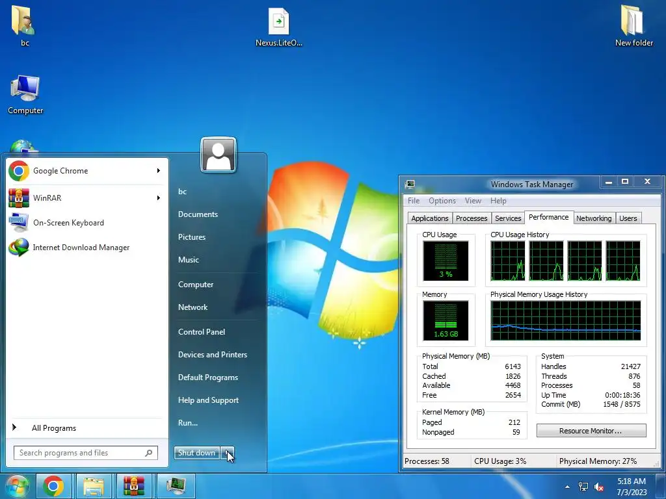
Task: Click 'Physical Memory: 27%' in status bar
Action: (598, 461)
